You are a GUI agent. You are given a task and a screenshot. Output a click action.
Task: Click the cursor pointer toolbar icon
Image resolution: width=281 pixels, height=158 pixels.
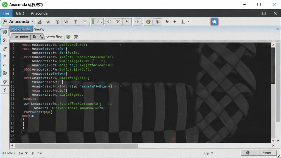click(167, 22)
